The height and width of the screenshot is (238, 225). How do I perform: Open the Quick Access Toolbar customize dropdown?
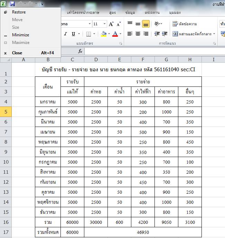pos(42,4)
